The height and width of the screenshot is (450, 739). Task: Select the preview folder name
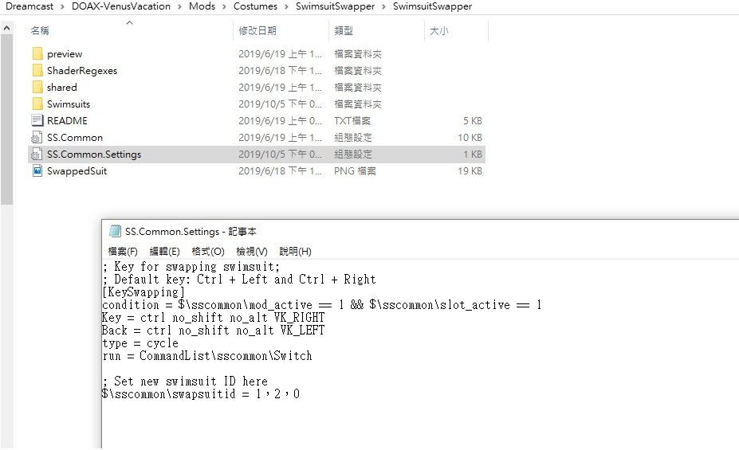tap(65, 53)
